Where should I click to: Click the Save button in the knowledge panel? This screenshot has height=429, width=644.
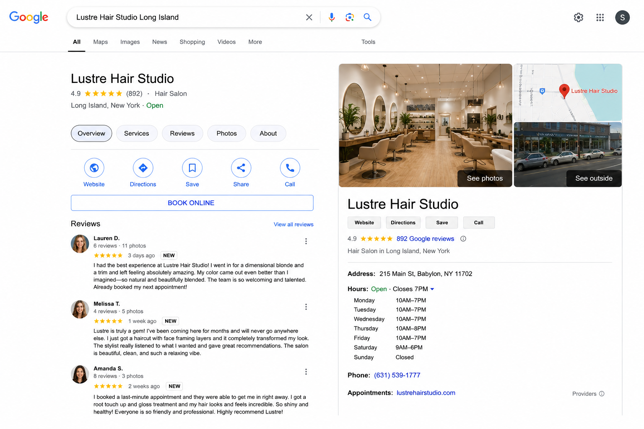click(442, 222)
